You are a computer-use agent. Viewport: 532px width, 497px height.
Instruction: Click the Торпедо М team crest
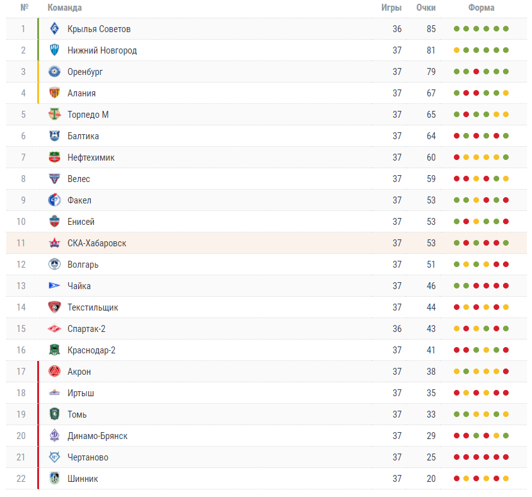(x=54, y=114)
